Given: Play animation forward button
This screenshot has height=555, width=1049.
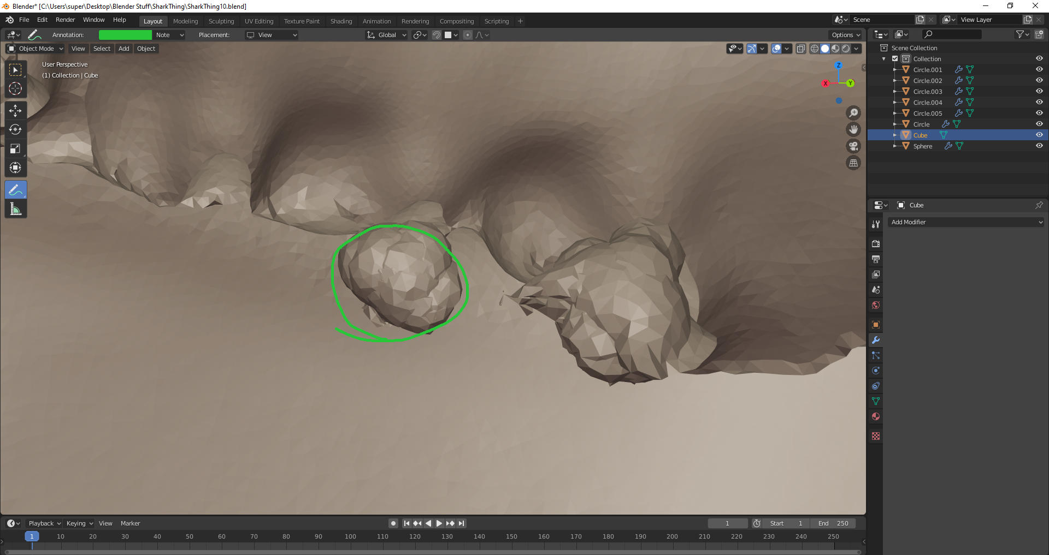Looking at the screenshot, I should tap(439, 524).
